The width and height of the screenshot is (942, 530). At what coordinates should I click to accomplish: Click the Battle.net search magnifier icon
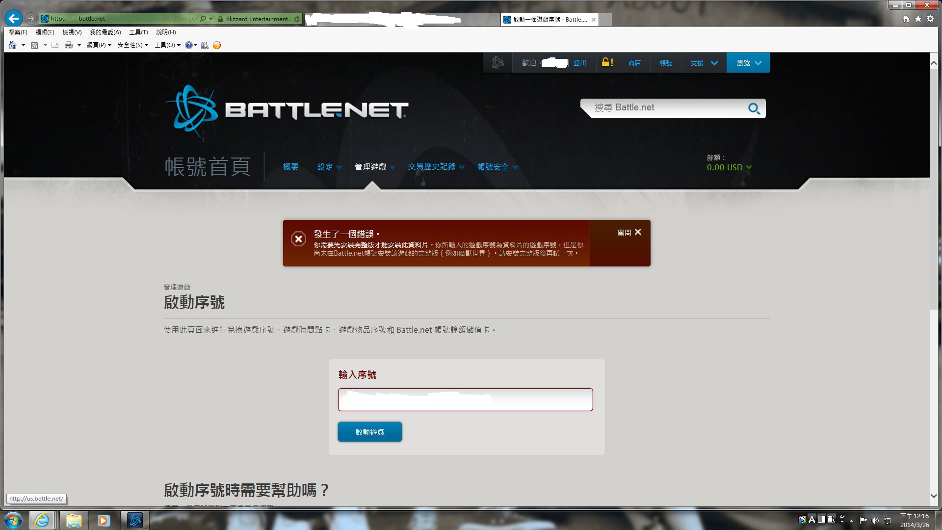754,108
